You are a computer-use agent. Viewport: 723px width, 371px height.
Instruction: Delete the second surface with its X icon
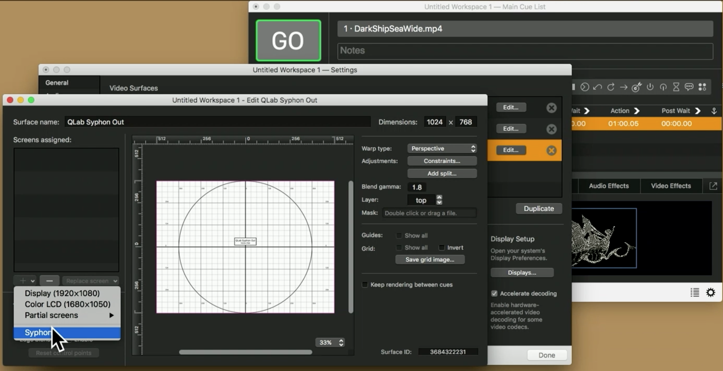click(551, 129)
